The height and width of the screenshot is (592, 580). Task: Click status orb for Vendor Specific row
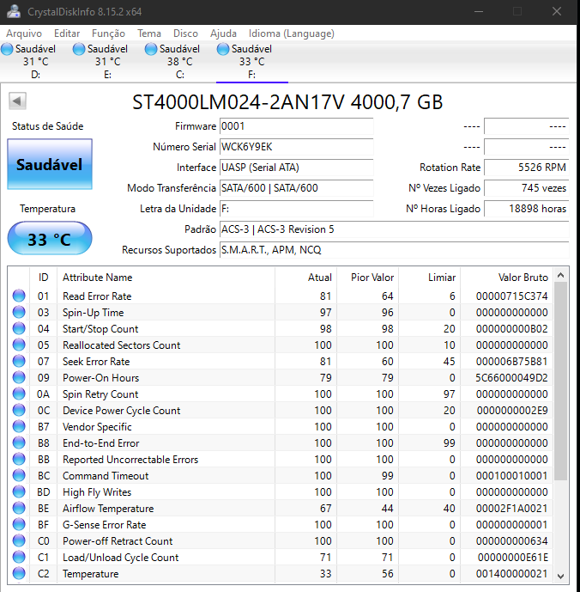point(19,426)
